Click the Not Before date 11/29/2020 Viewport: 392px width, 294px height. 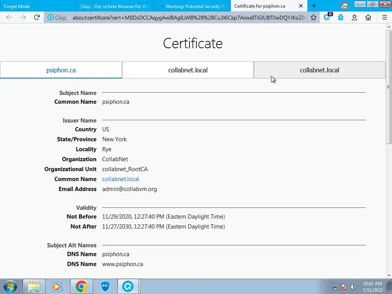163,217
